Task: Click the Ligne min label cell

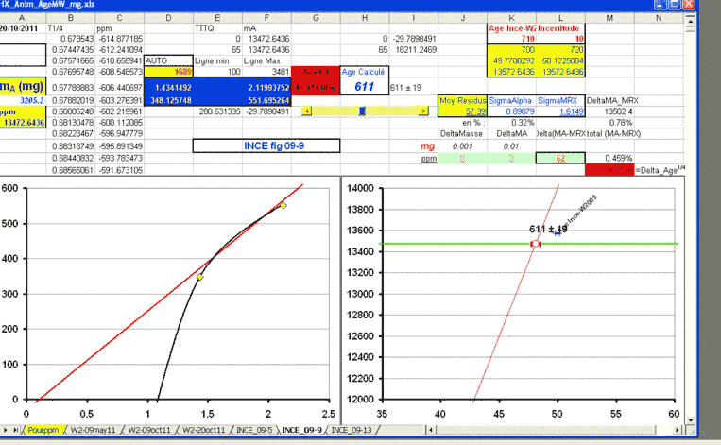Action: point(217,60)
